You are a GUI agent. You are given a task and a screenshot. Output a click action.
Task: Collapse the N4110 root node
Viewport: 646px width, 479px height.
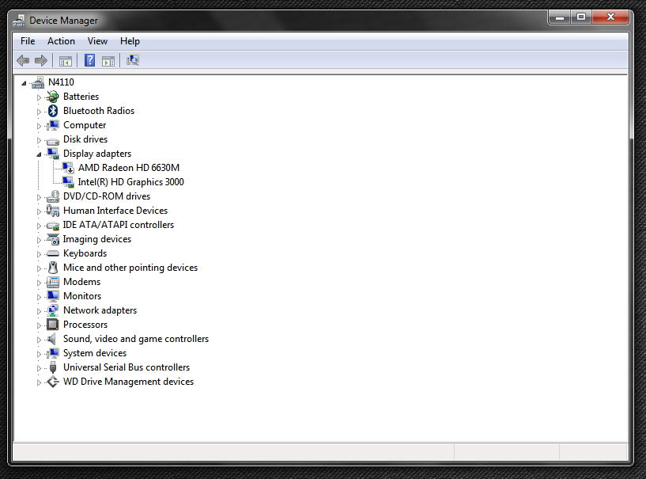[x=24, y=83]
